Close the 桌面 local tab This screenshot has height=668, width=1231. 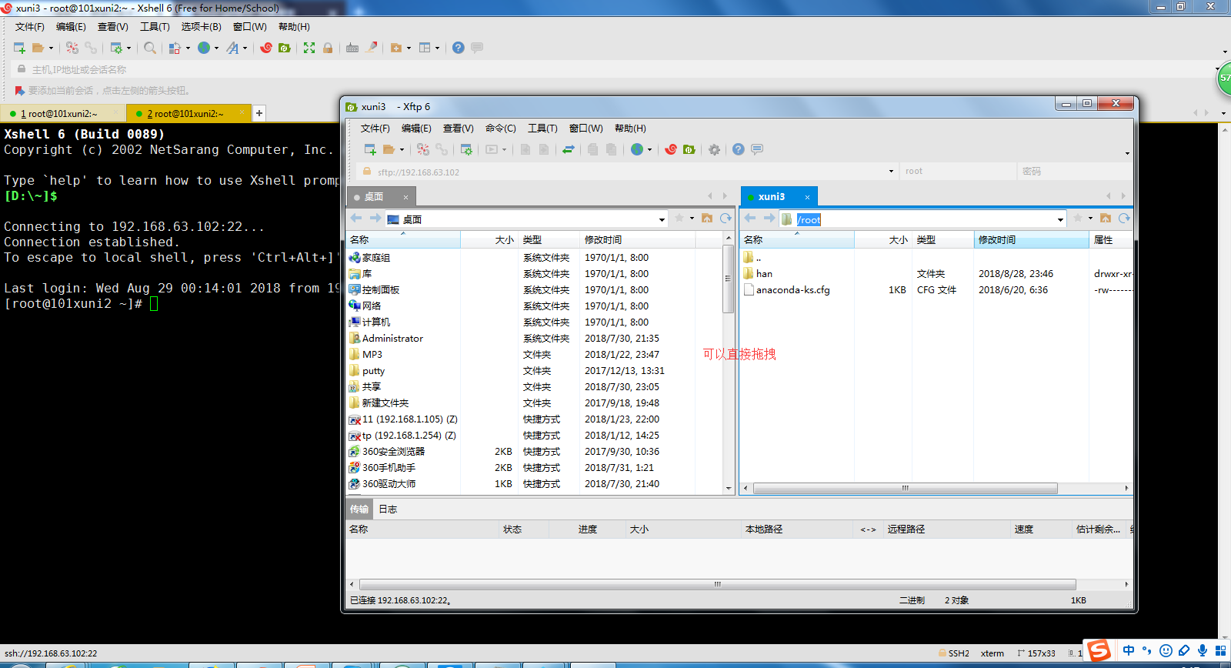pos(406,198)
